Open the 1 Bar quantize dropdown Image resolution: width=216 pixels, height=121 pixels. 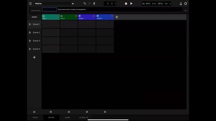click(167, 4)
